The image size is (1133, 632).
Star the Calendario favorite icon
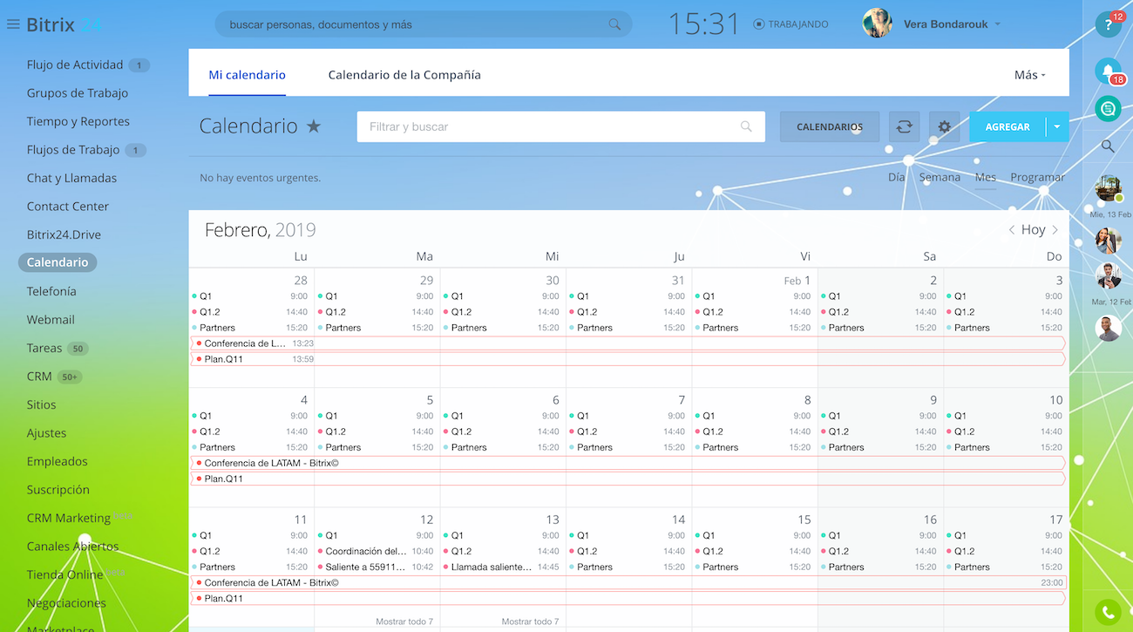pos(314,126)
